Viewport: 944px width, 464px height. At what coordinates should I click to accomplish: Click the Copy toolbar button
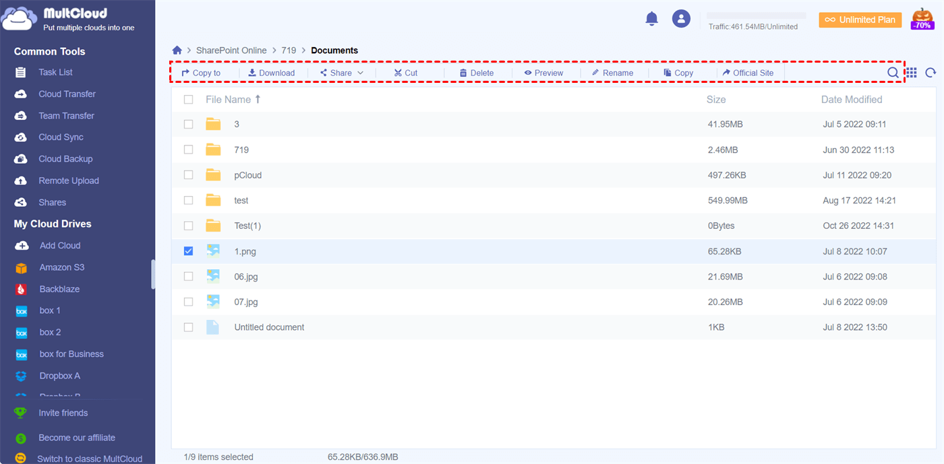pos(678,73)
